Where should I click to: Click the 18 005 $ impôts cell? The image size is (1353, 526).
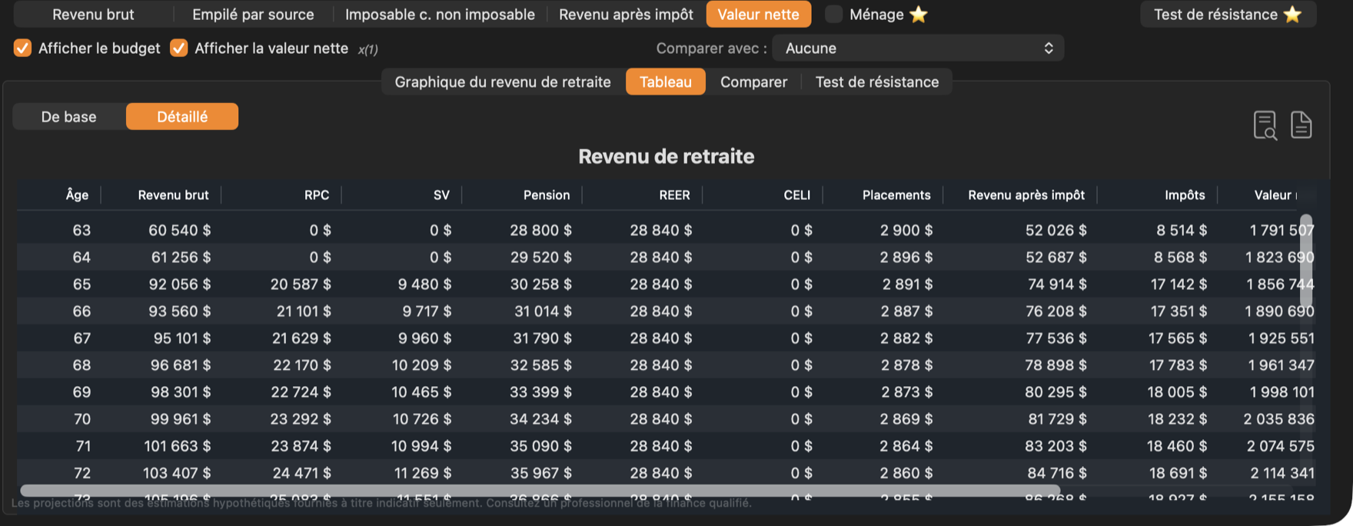1177,391
